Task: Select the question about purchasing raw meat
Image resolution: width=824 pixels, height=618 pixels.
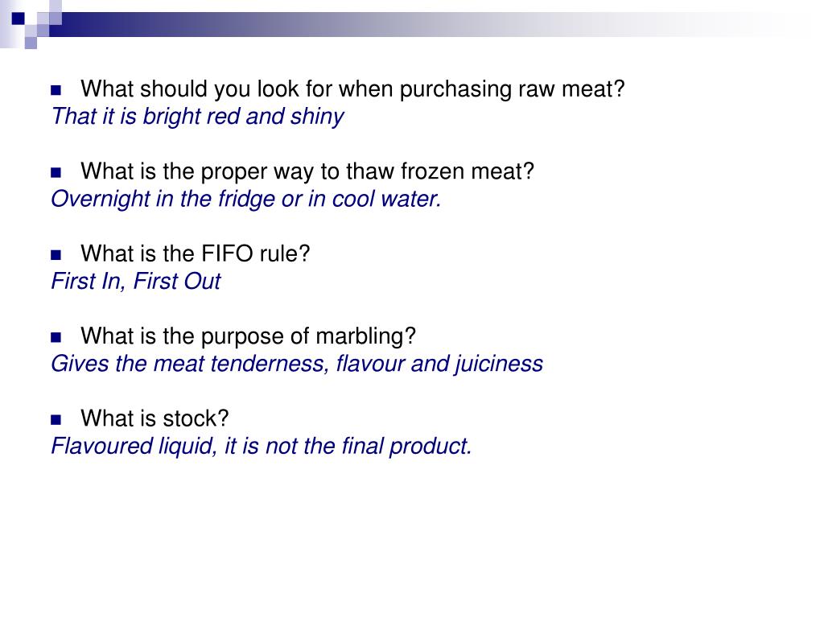Action: (x=352, y=89)
